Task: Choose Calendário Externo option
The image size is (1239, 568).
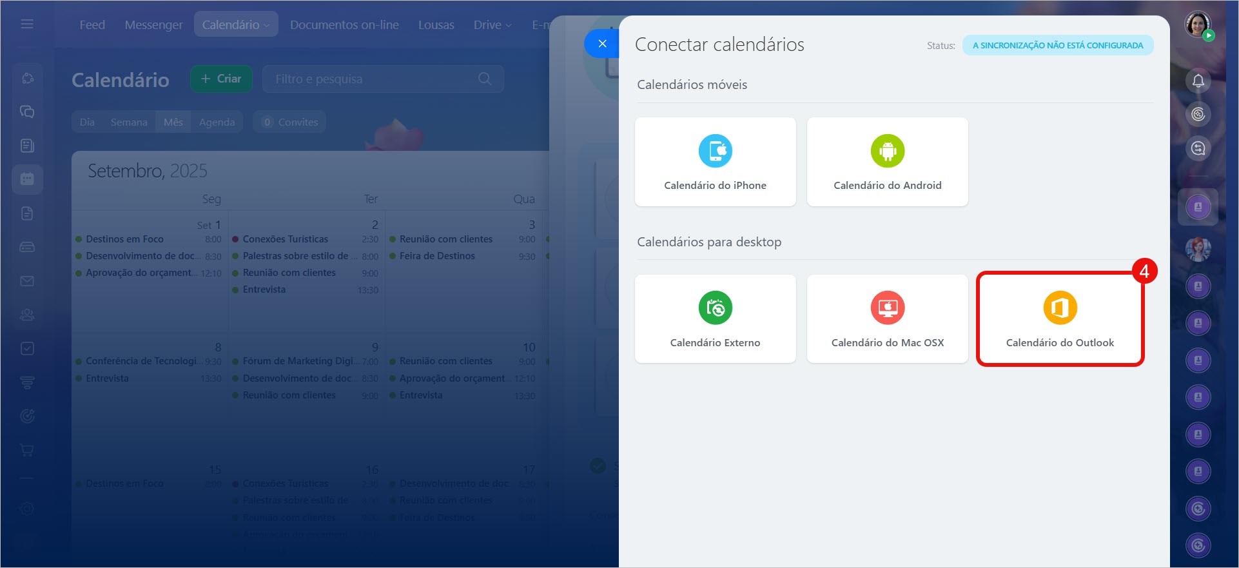Action: point(715,319)
